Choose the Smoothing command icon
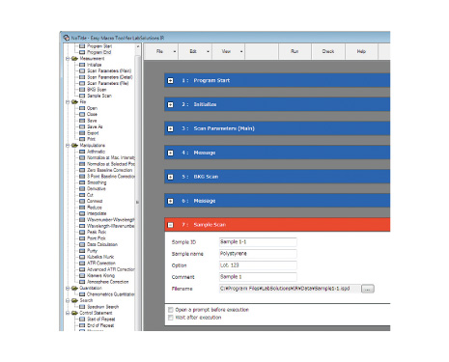 pos(82,182)
